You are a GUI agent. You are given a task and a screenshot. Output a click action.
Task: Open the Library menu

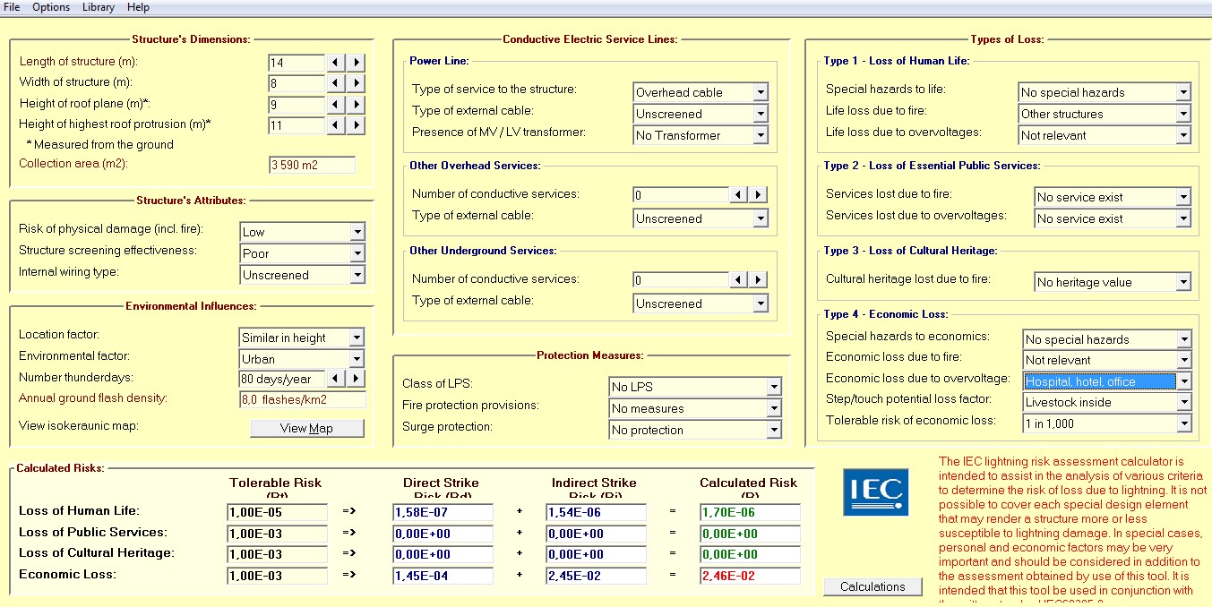98,7
